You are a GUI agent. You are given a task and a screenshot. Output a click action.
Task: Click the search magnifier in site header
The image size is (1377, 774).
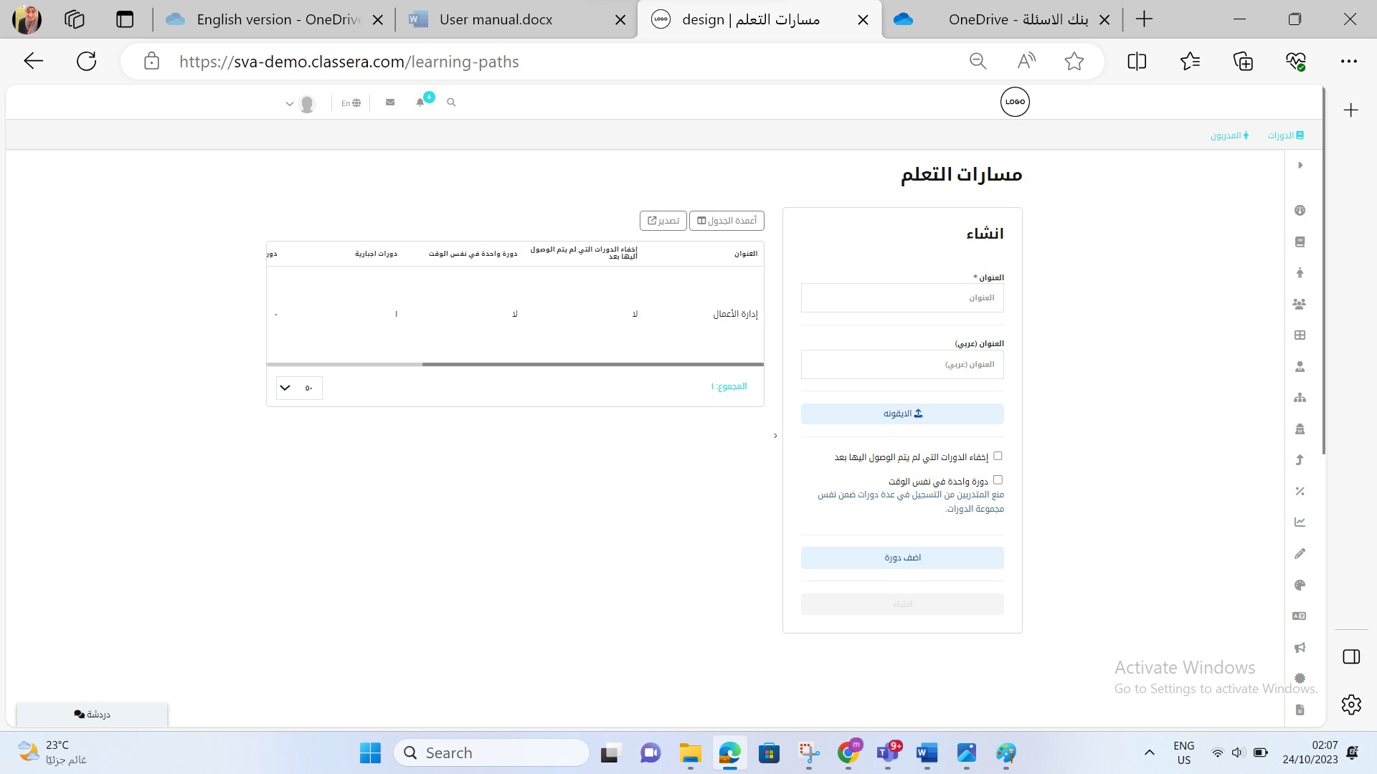[451, 102]
